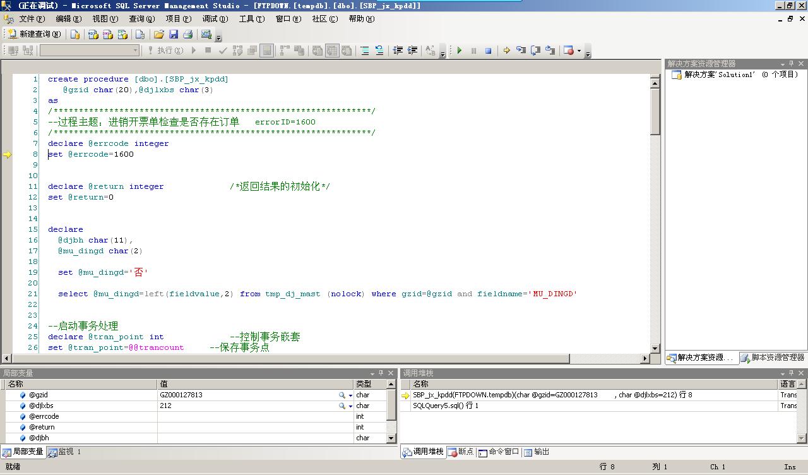Open the Breakpoints window dropdown arrow
This screenshot has width=808, height=475.
(x=579, y=51)
